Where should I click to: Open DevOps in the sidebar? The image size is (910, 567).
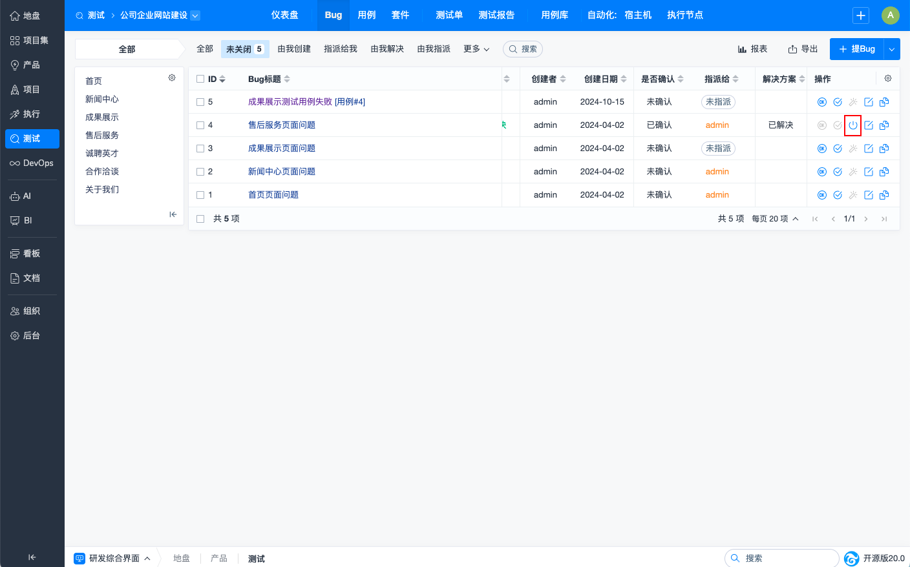[32, 163]
